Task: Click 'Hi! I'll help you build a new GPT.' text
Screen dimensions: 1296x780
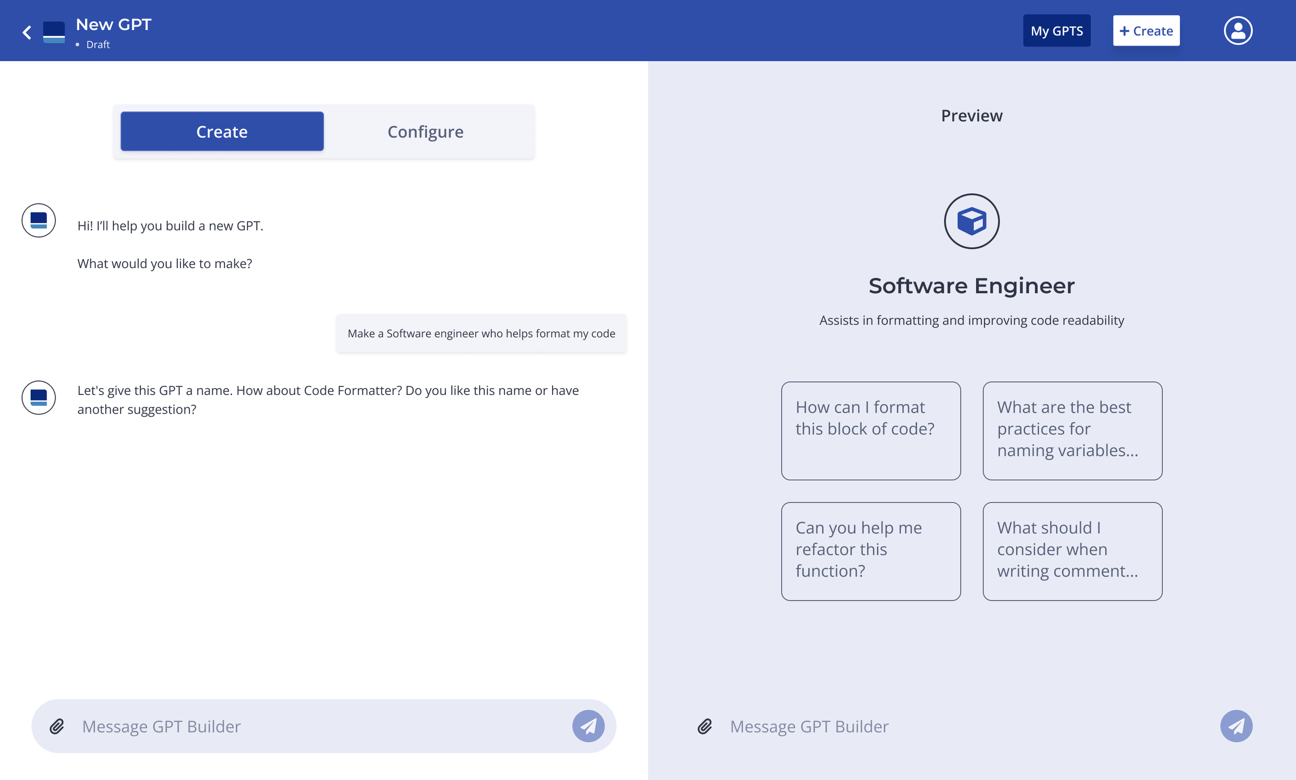Action: tap(171, 225)
